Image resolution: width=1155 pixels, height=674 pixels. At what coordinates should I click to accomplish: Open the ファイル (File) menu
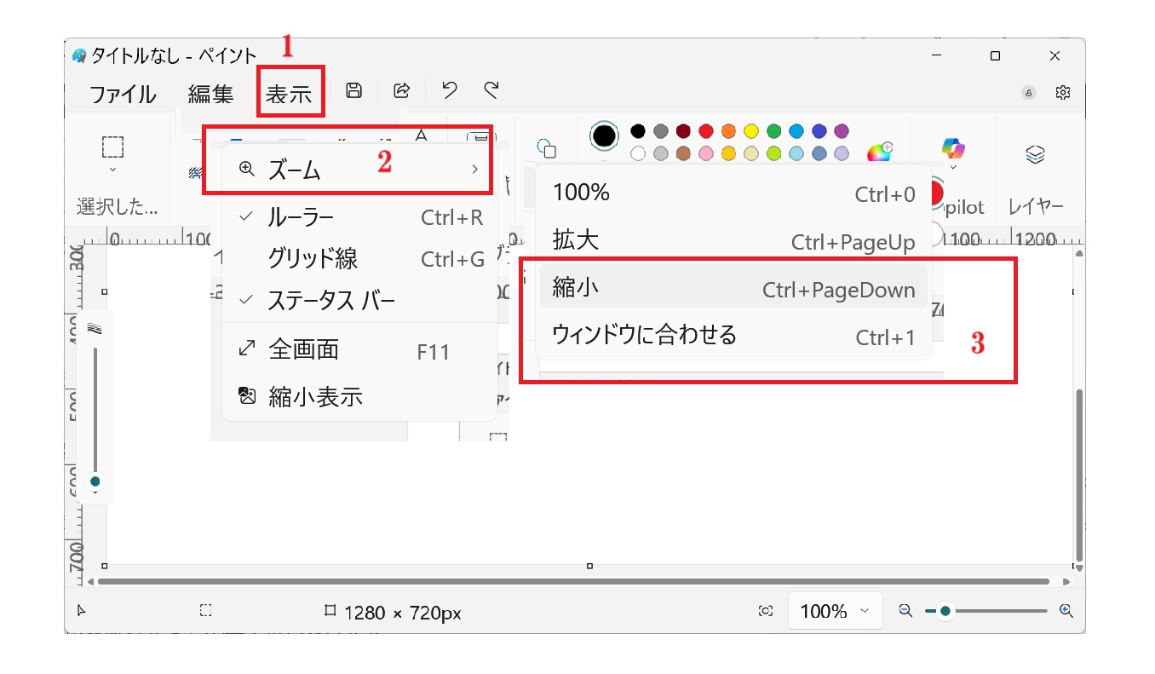tap(123, 94)
